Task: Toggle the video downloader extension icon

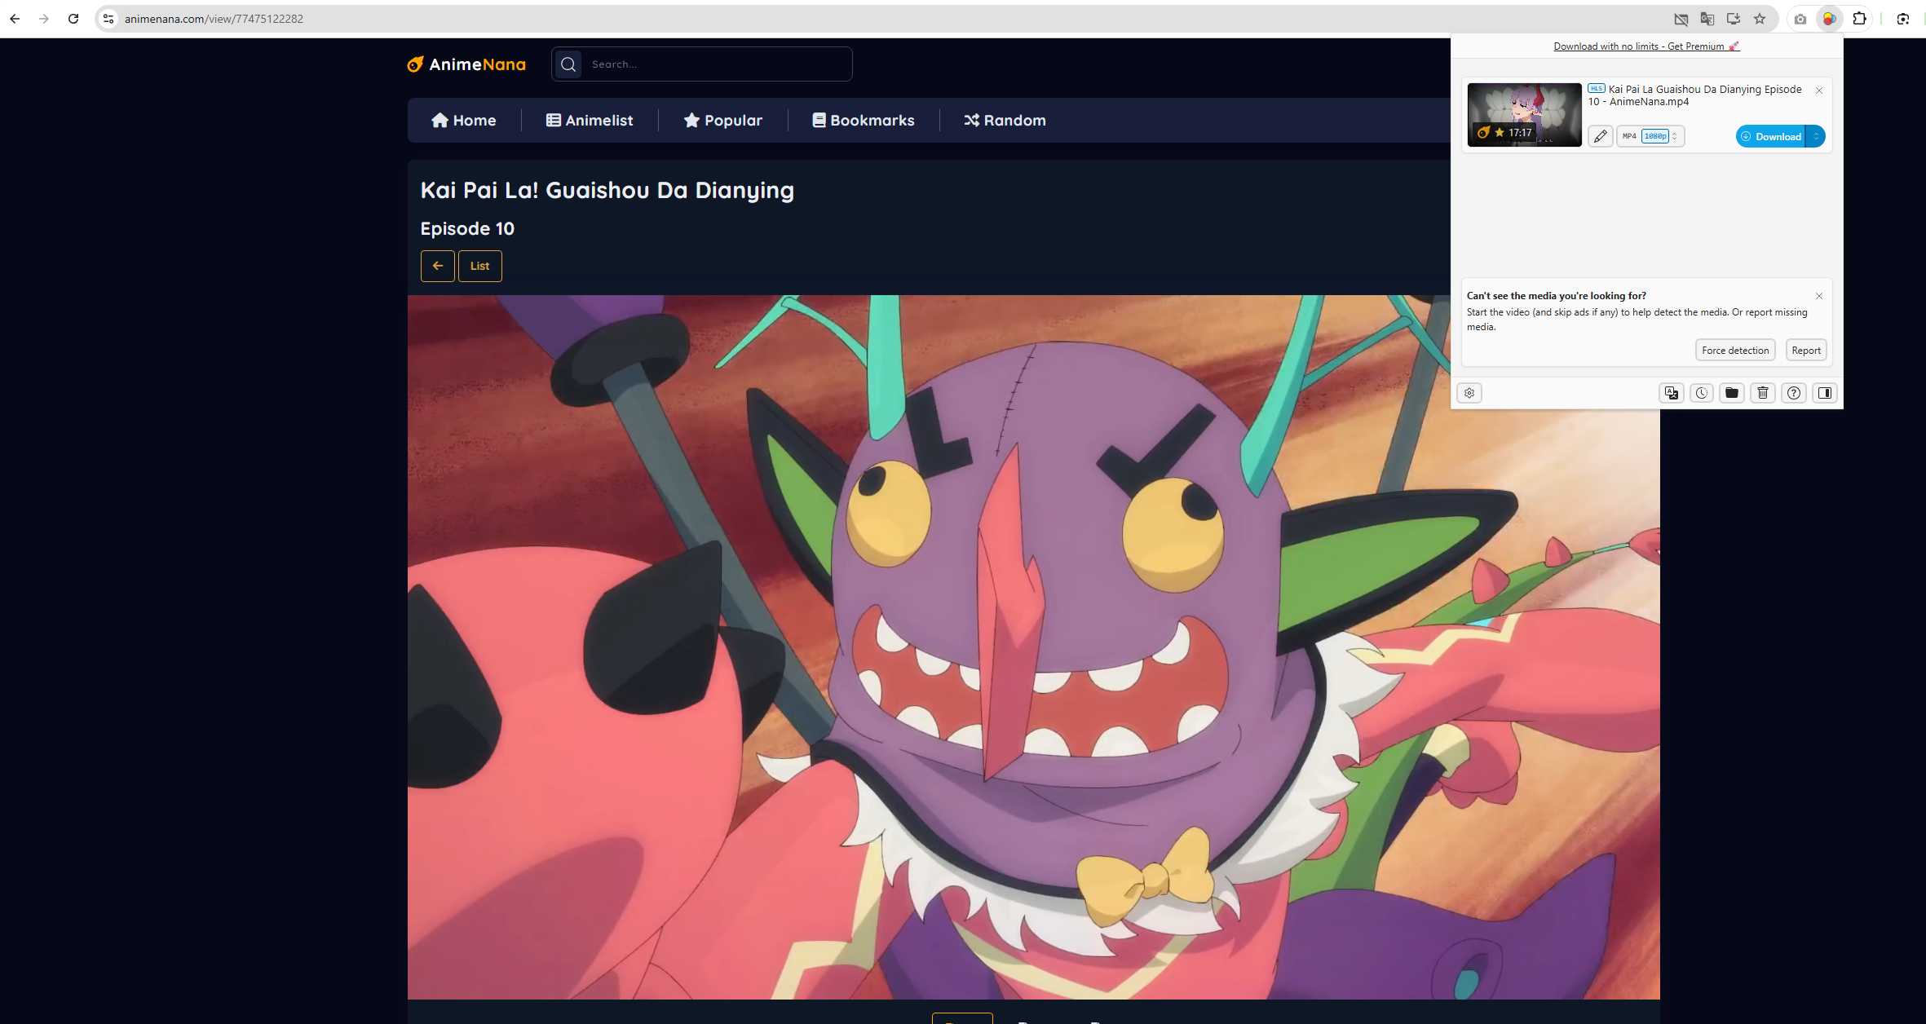Action: point(1830,19)
